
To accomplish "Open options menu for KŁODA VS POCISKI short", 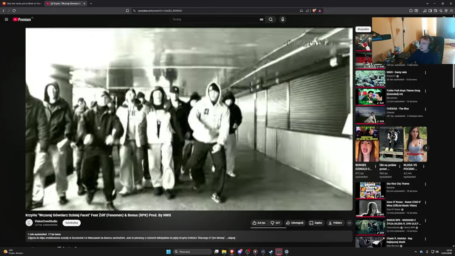I will (423, 166).
